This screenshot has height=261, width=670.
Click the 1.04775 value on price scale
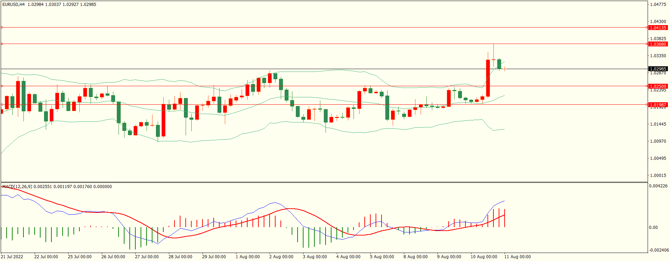[658, 5]
